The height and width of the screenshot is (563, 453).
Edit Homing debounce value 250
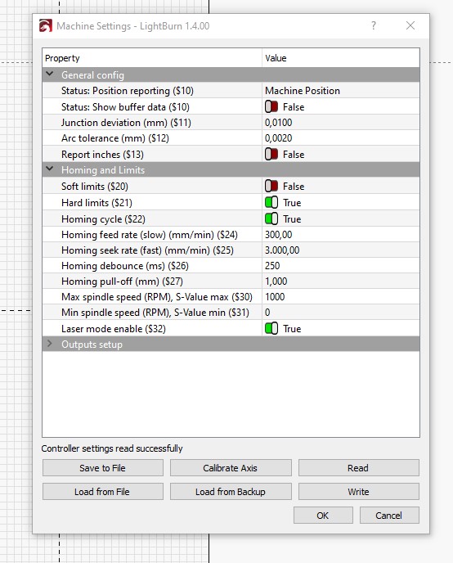(x=272, y=266)
